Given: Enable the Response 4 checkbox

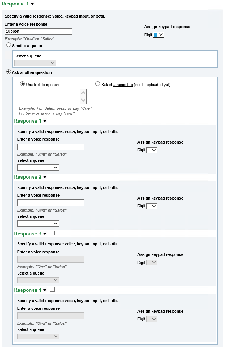Looking at the screenshot, I should click(x=52, y=290).
